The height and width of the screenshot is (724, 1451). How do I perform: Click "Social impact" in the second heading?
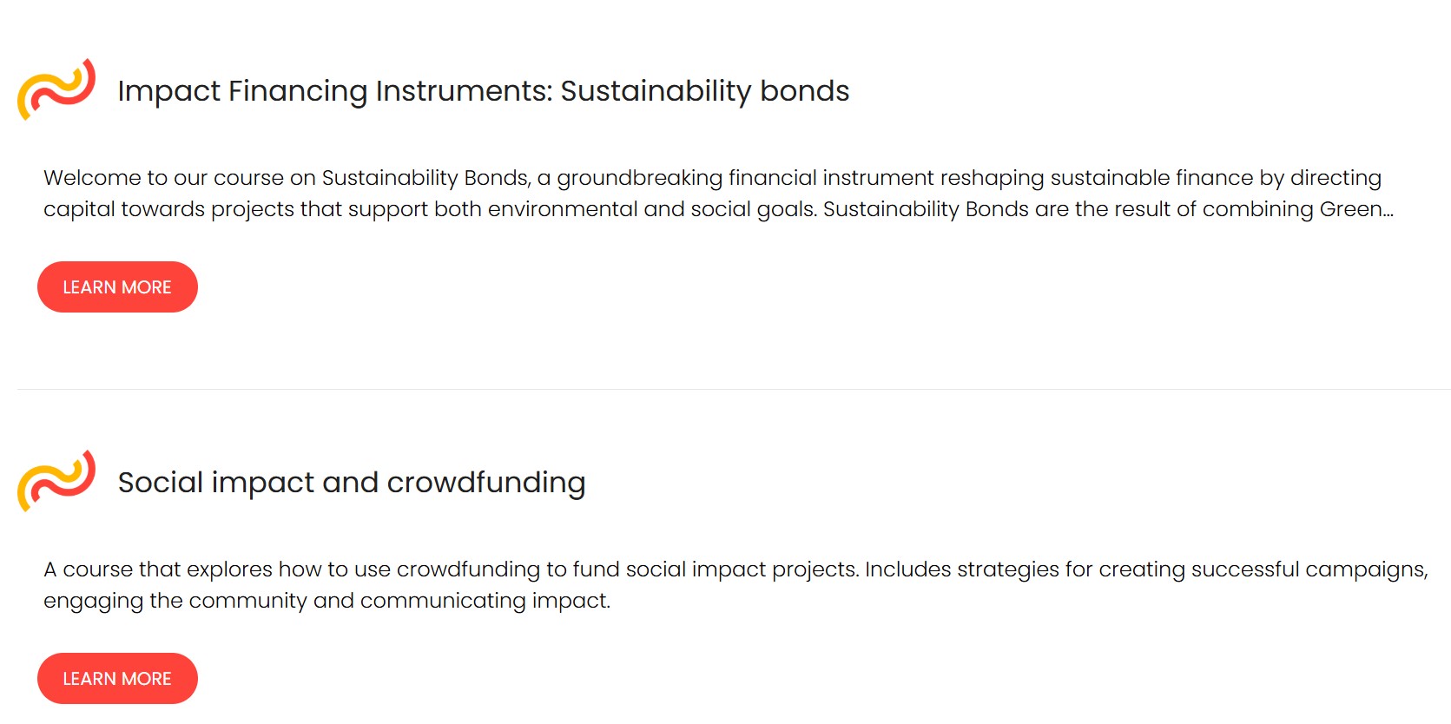pyautogui.click(x=215, y=483)
